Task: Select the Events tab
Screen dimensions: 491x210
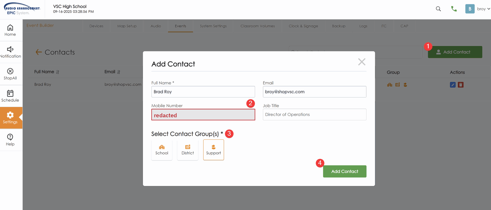Action: click(x=181, y=26)
